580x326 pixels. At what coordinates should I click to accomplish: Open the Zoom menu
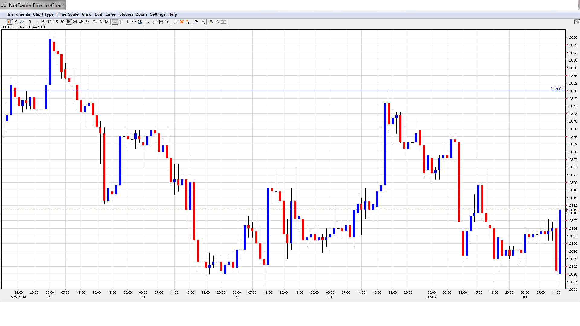click(x=141, y=14)
